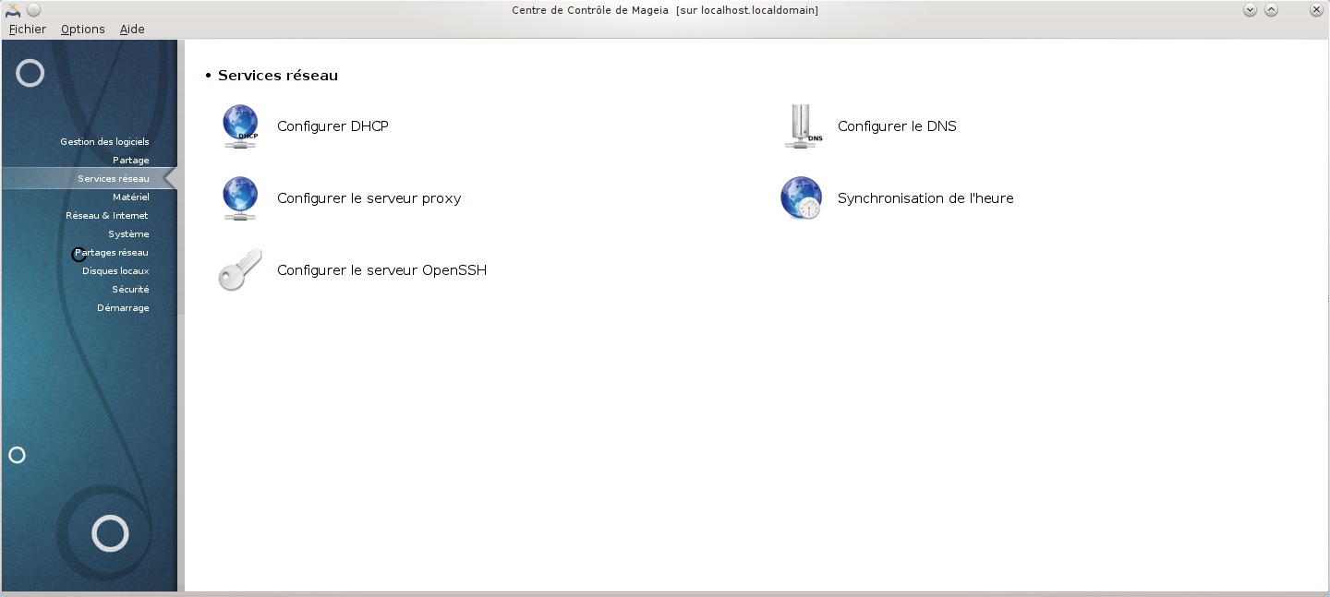
Task: Click the round window menu button in title bar
Action: (x=33, y=10)
